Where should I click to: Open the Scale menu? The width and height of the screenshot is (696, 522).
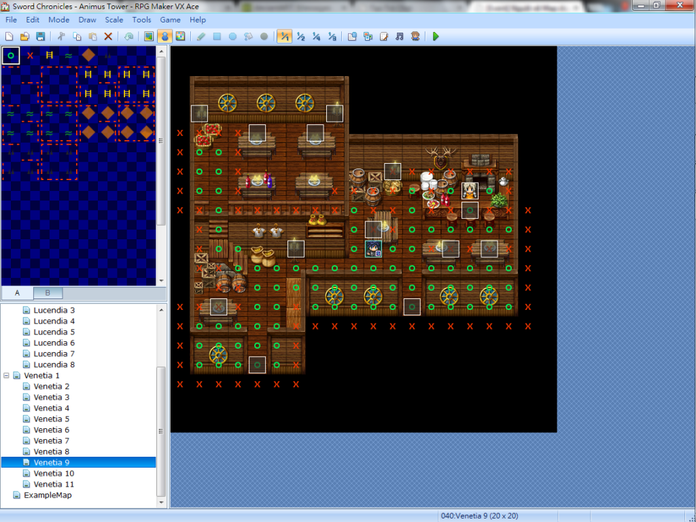(x=114, y=20)
